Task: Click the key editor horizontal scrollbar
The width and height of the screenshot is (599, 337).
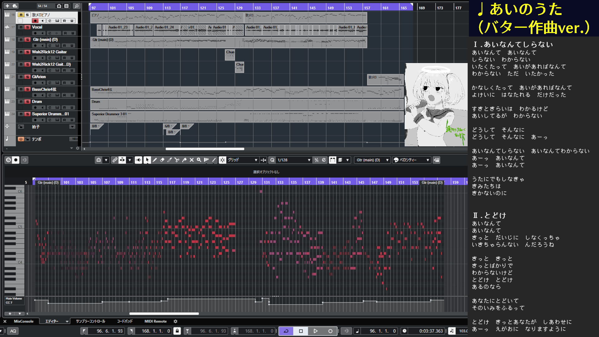Action: point(164,314)
